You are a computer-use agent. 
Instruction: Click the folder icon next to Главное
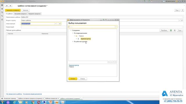click(x=76, y=36)
